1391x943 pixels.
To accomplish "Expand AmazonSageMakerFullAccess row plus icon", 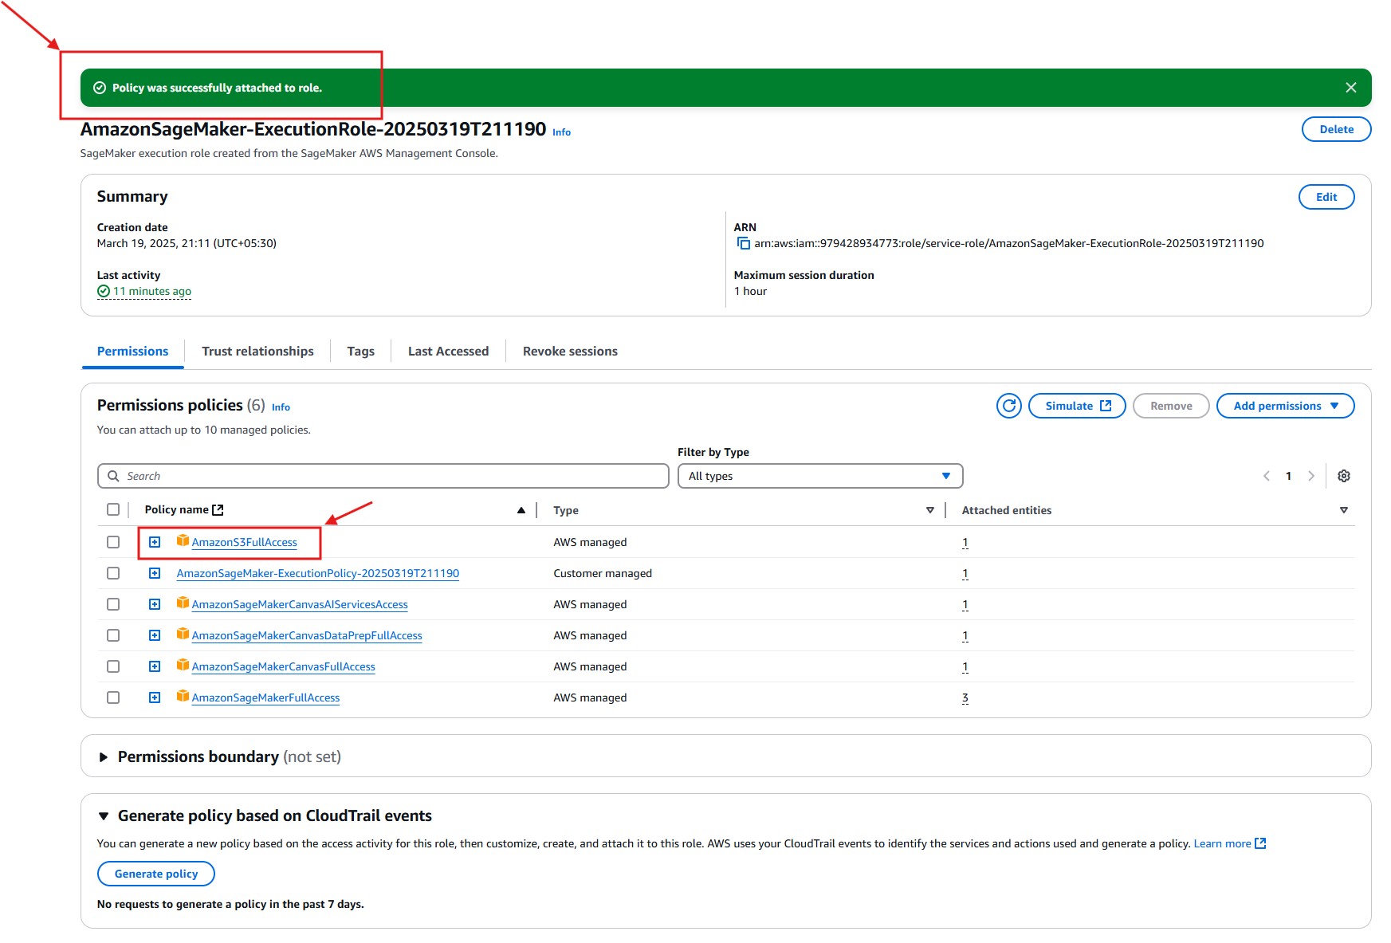I will tap(155, 697).
